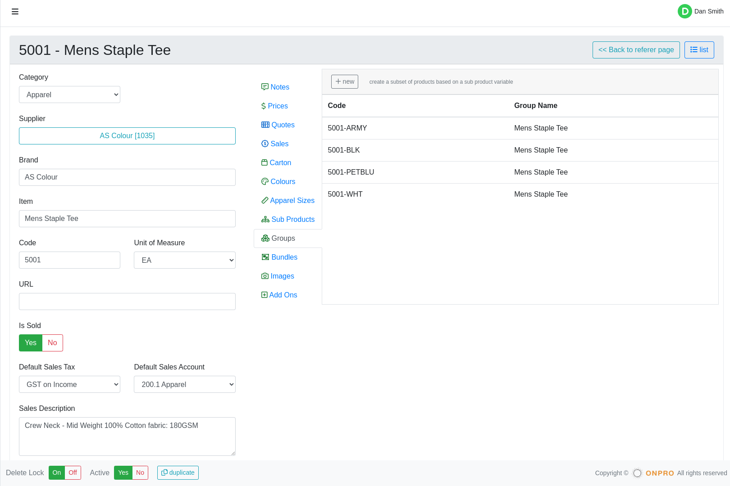Open the Apparel Sizes tab
The width and height of the screenshot is (730, 486).
pyautogui.click(x=288, y=200)
